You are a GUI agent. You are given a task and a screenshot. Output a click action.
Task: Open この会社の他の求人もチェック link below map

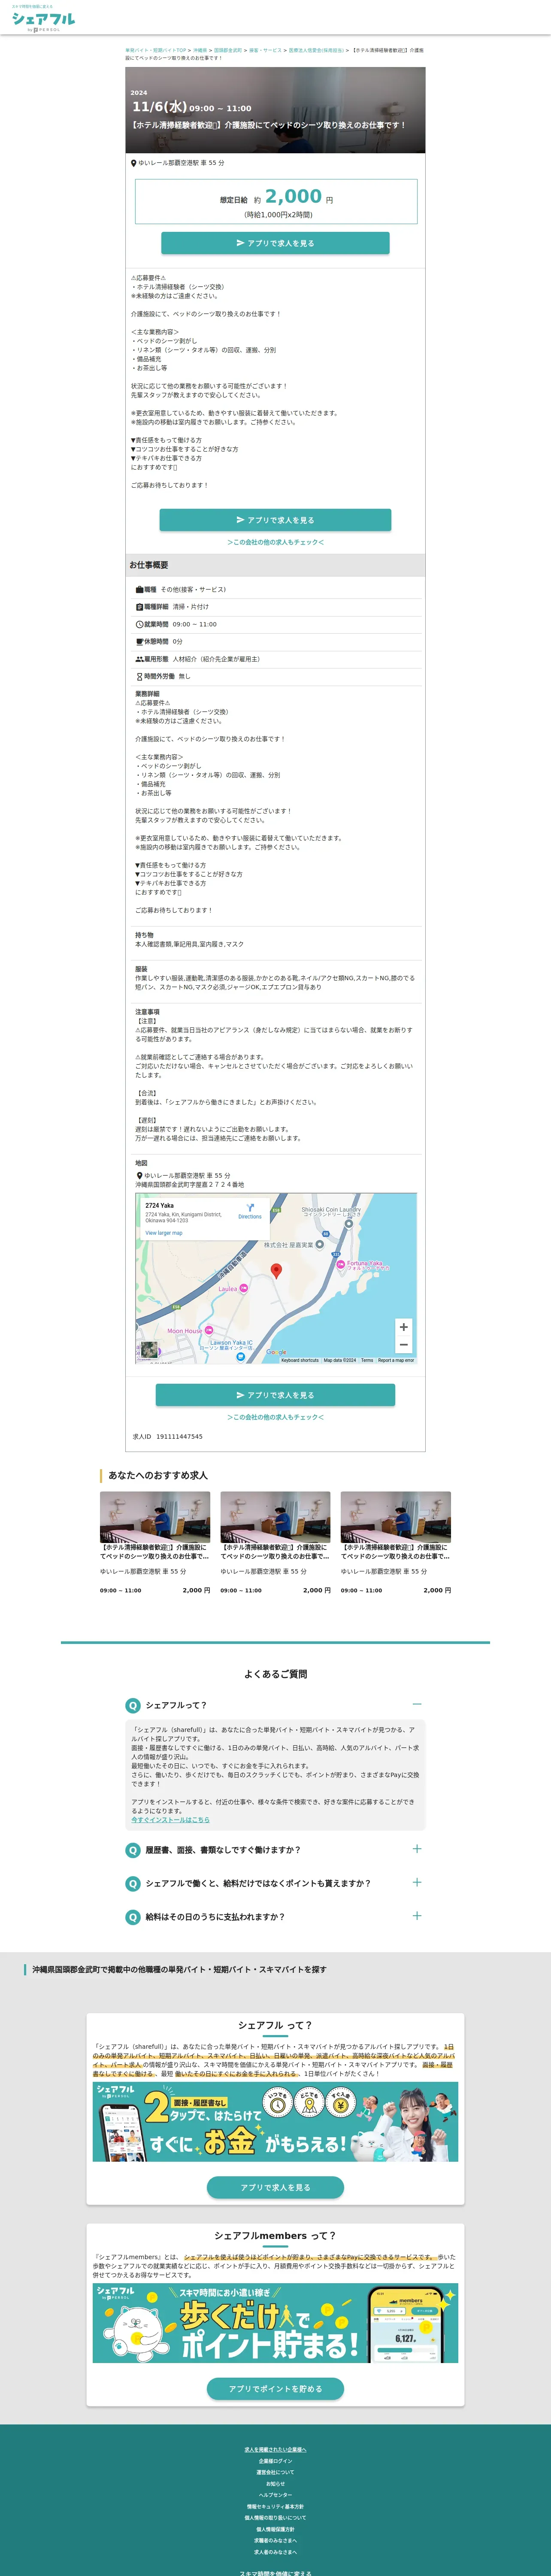point(275,1417)
